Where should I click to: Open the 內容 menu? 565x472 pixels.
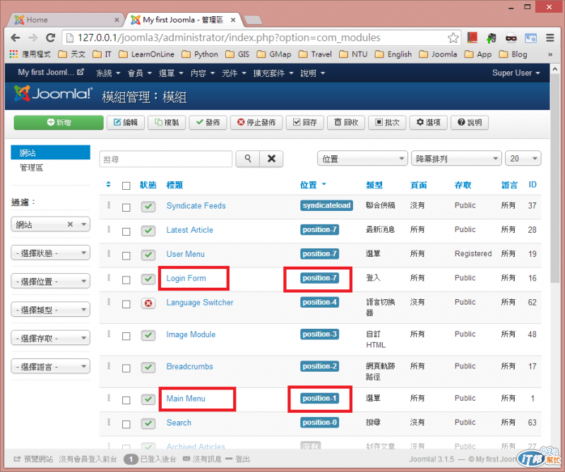(203, 73)
